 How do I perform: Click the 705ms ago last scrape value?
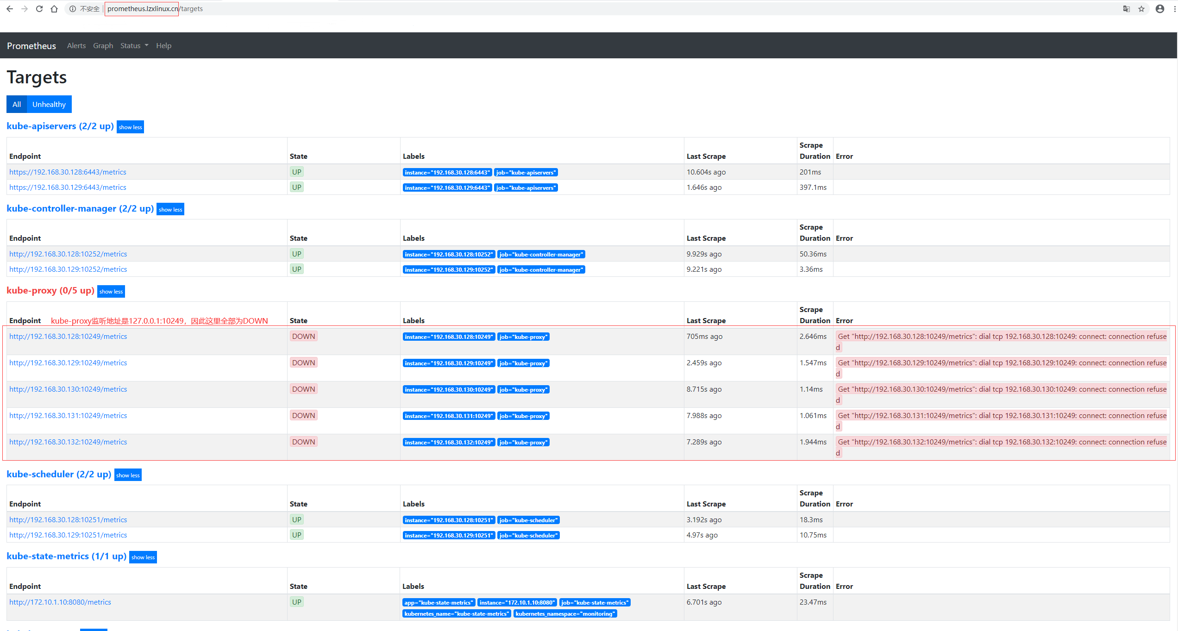(704, 337)
